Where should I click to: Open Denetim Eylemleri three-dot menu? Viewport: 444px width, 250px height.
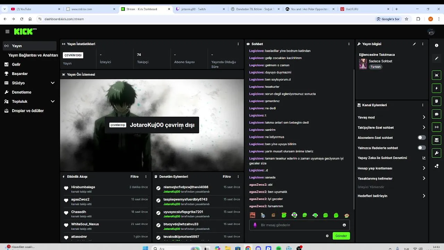coord(238,177)
